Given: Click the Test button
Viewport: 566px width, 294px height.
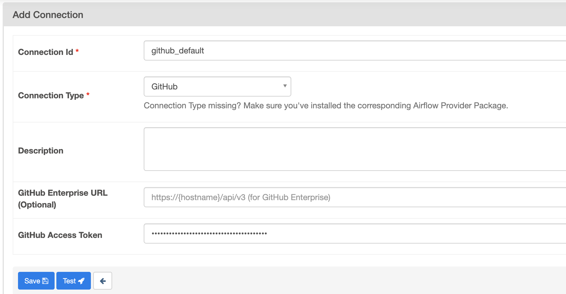Looking at the screenshot, I should click(x=73, y=281).
